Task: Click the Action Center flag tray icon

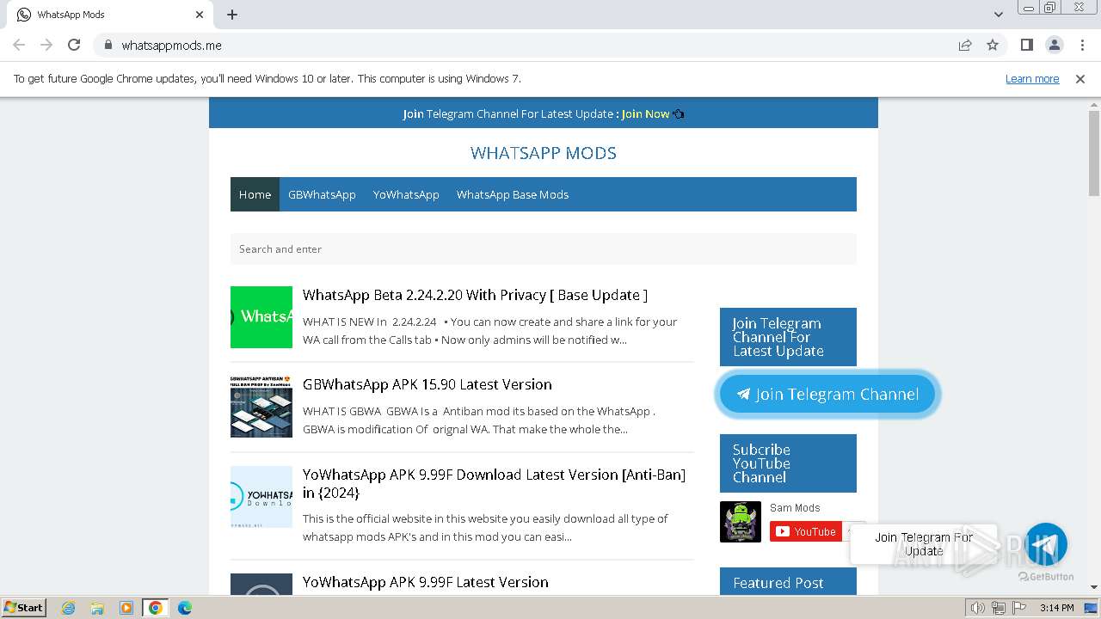Action: tap(1018, 608)
